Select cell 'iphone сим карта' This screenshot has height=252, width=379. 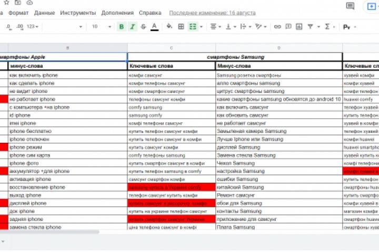(68, 155)
